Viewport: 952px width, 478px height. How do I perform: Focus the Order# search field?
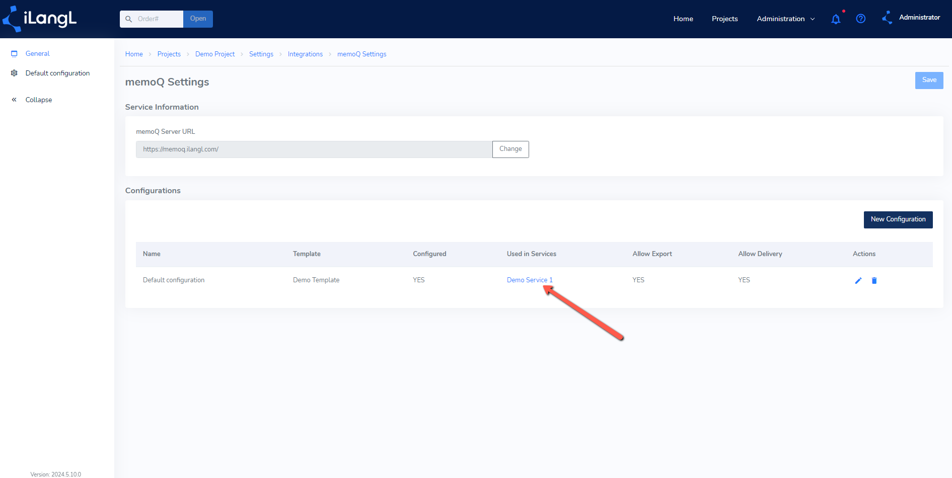click(x=152, y=19)
